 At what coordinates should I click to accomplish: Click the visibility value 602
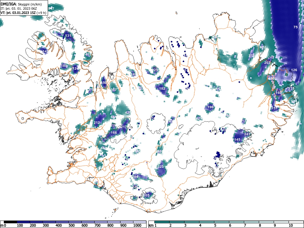tap(263, 47)
